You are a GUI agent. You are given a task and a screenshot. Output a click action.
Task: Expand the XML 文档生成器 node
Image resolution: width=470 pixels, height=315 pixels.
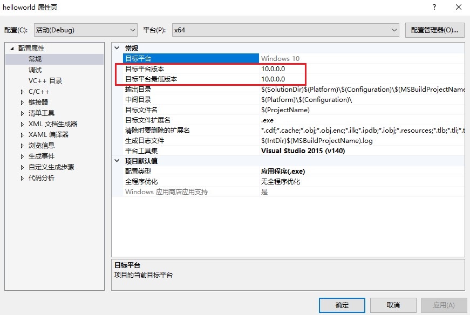pyautogui.click(x=22, y=124)
